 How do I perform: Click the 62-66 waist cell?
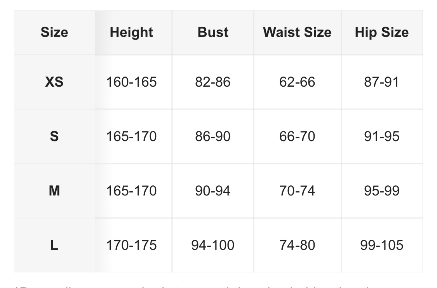coord(297,82)
